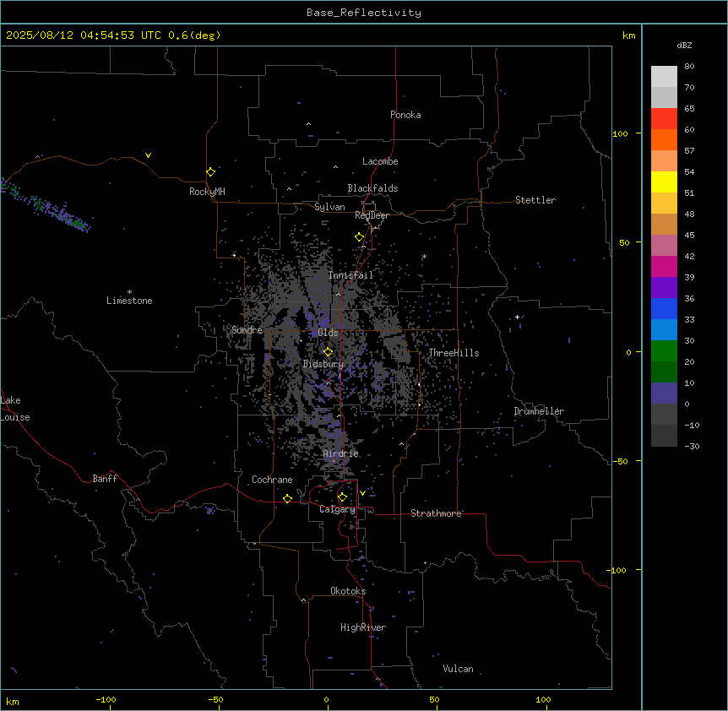
Task: Click the timestamp 2025/08/12 04:54:53 UTC
Action: click(x=83, y=35)
